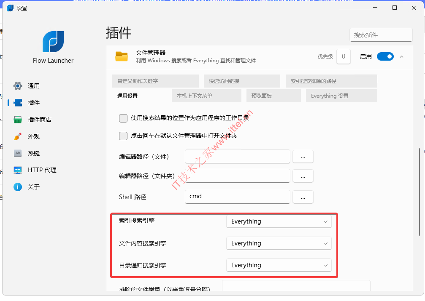Disable the 文件管理器 plugin with 启用 switch
The width and height of the screenshot is (425, 301).
click(385, 56)
